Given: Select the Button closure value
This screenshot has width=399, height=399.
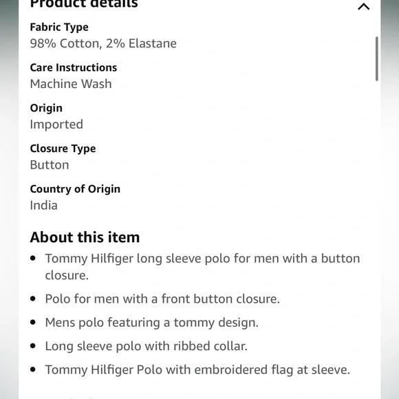Looking at the screenshot, I should tap(50, 165).
